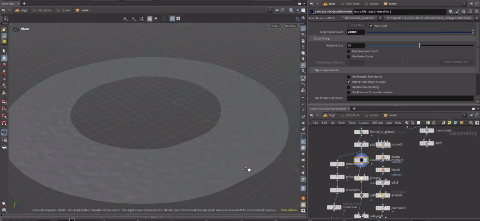This screenshot has height=221, width=480.
Task: Click the exoside_quadremesher1 node icon
Action: point(361,160)
